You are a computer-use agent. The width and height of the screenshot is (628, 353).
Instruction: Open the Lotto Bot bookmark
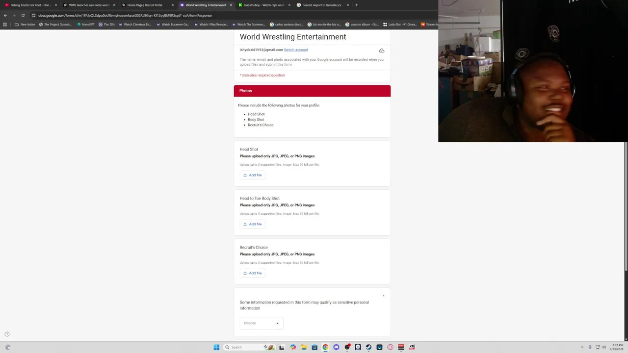coord(400,25)
